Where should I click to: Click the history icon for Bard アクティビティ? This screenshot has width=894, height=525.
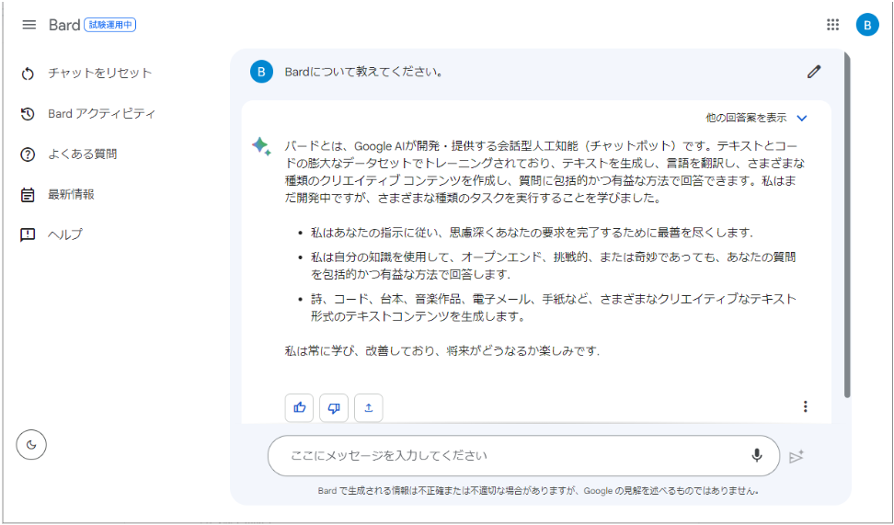coord(28,114)
